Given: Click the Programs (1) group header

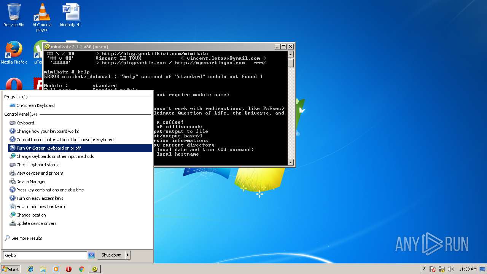Looking at the screenshot, I should (16, 97).
